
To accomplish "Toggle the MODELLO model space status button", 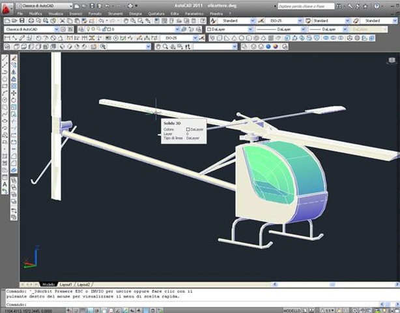I will pyautogui.click(x=291, y=310).
